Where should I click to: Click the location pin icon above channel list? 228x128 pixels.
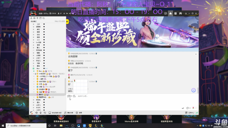[x=37, y=18]
